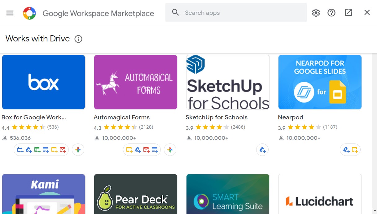377x214 pixels.
Task: Click Box's Calendar add-on icon
Action: coord(20,150)
